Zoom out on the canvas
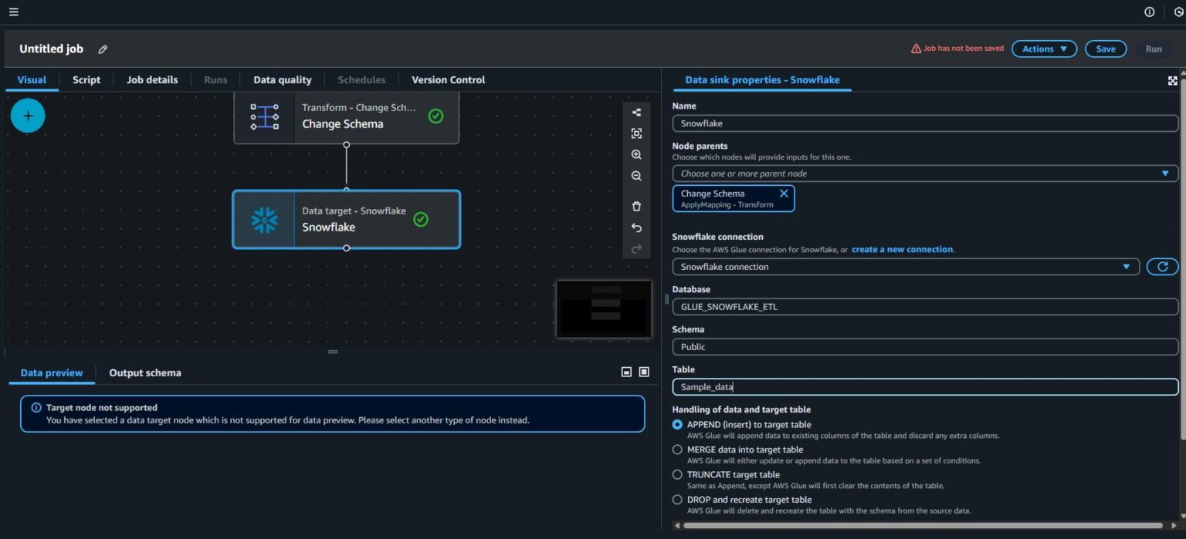The image size is (1186, 539). coord(636,176)
